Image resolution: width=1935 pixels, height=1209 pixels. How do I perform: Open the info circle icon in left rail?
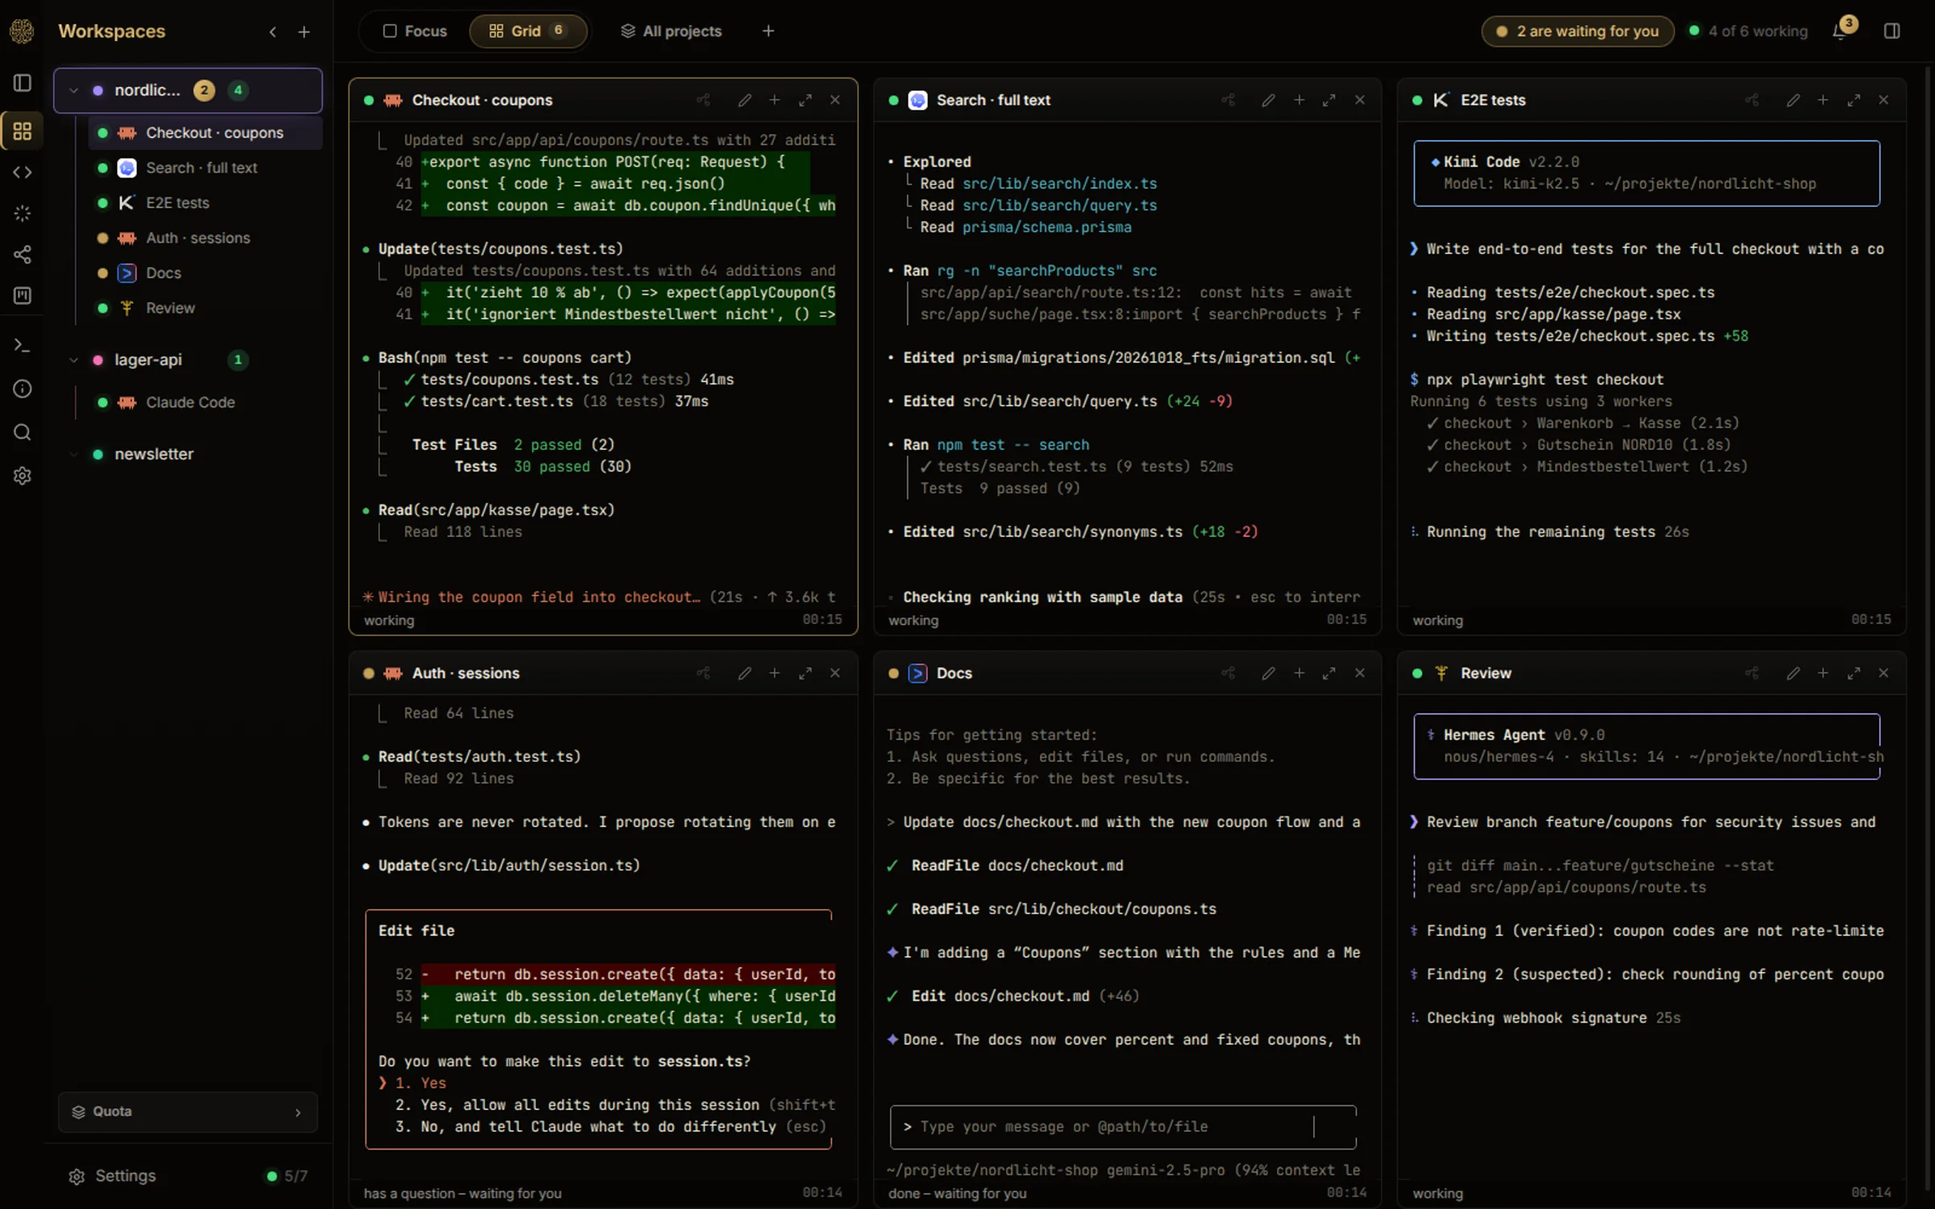coord(23,389)
